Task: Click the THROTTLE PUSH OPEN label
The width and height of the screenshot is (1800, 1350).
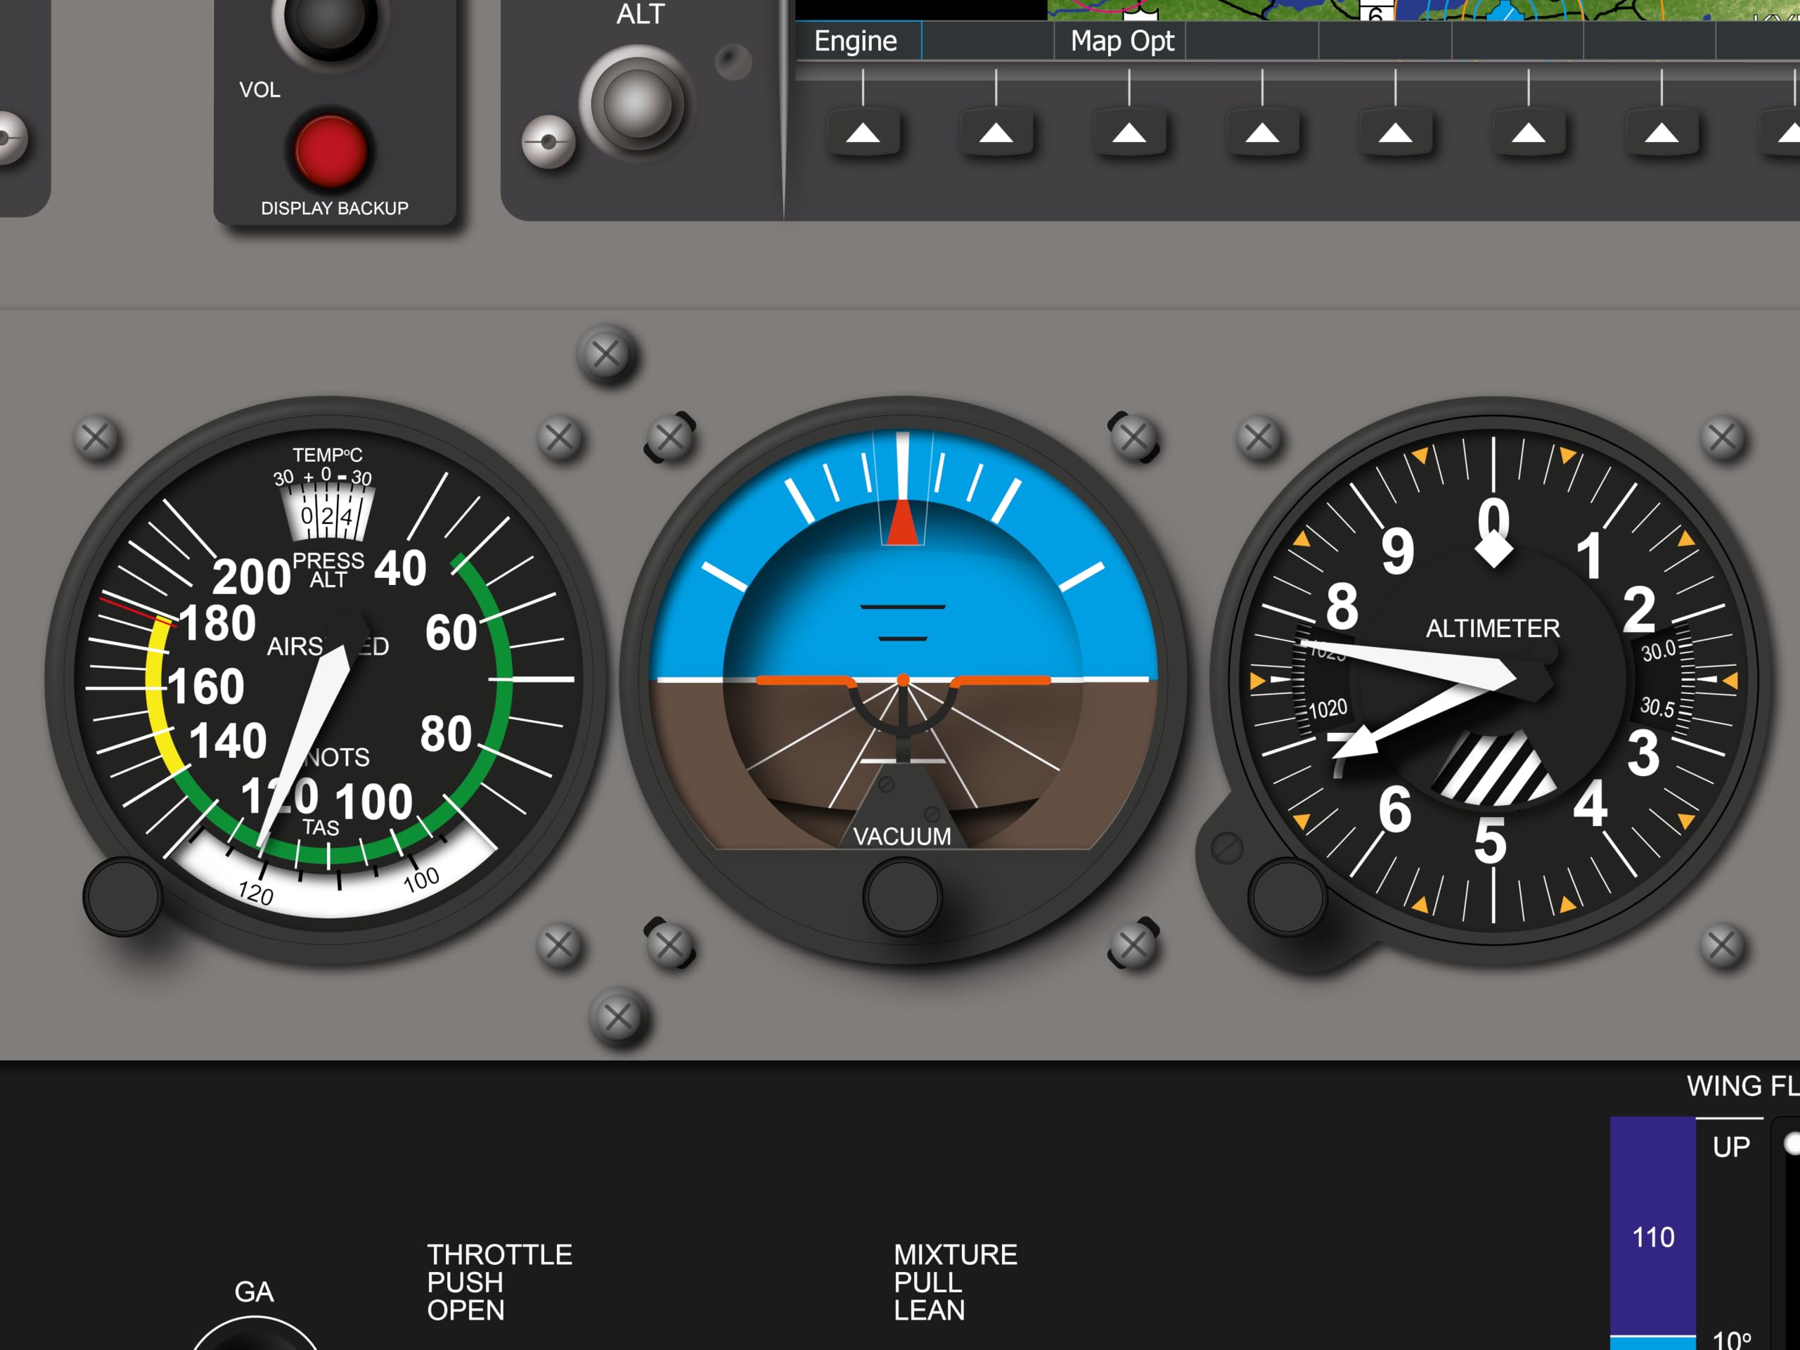Action: point(500,1282)
